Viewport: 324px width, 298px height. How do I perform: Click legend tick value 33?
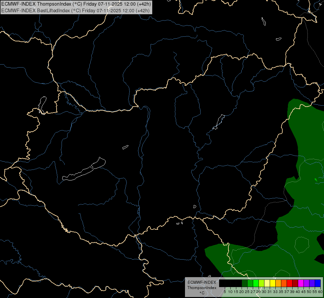coord(275,292)
